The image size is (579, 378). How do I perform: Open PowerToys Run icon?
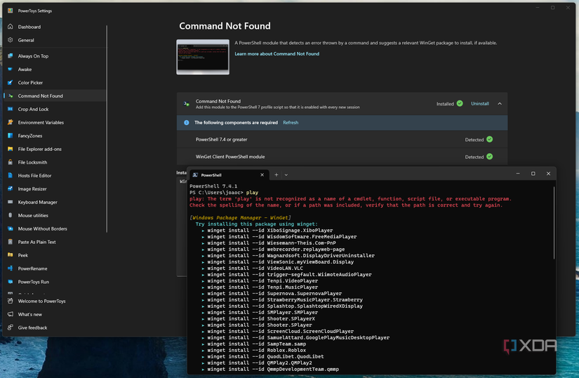click(x=11, y=282)
